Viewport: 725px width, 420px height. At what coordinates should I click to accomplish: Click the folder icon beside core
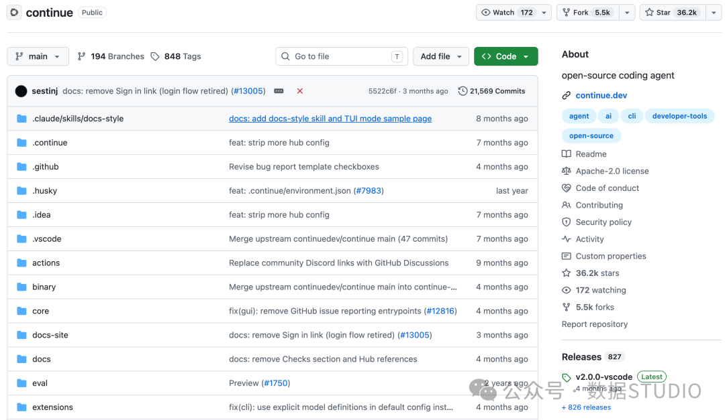tap(21, 311)
